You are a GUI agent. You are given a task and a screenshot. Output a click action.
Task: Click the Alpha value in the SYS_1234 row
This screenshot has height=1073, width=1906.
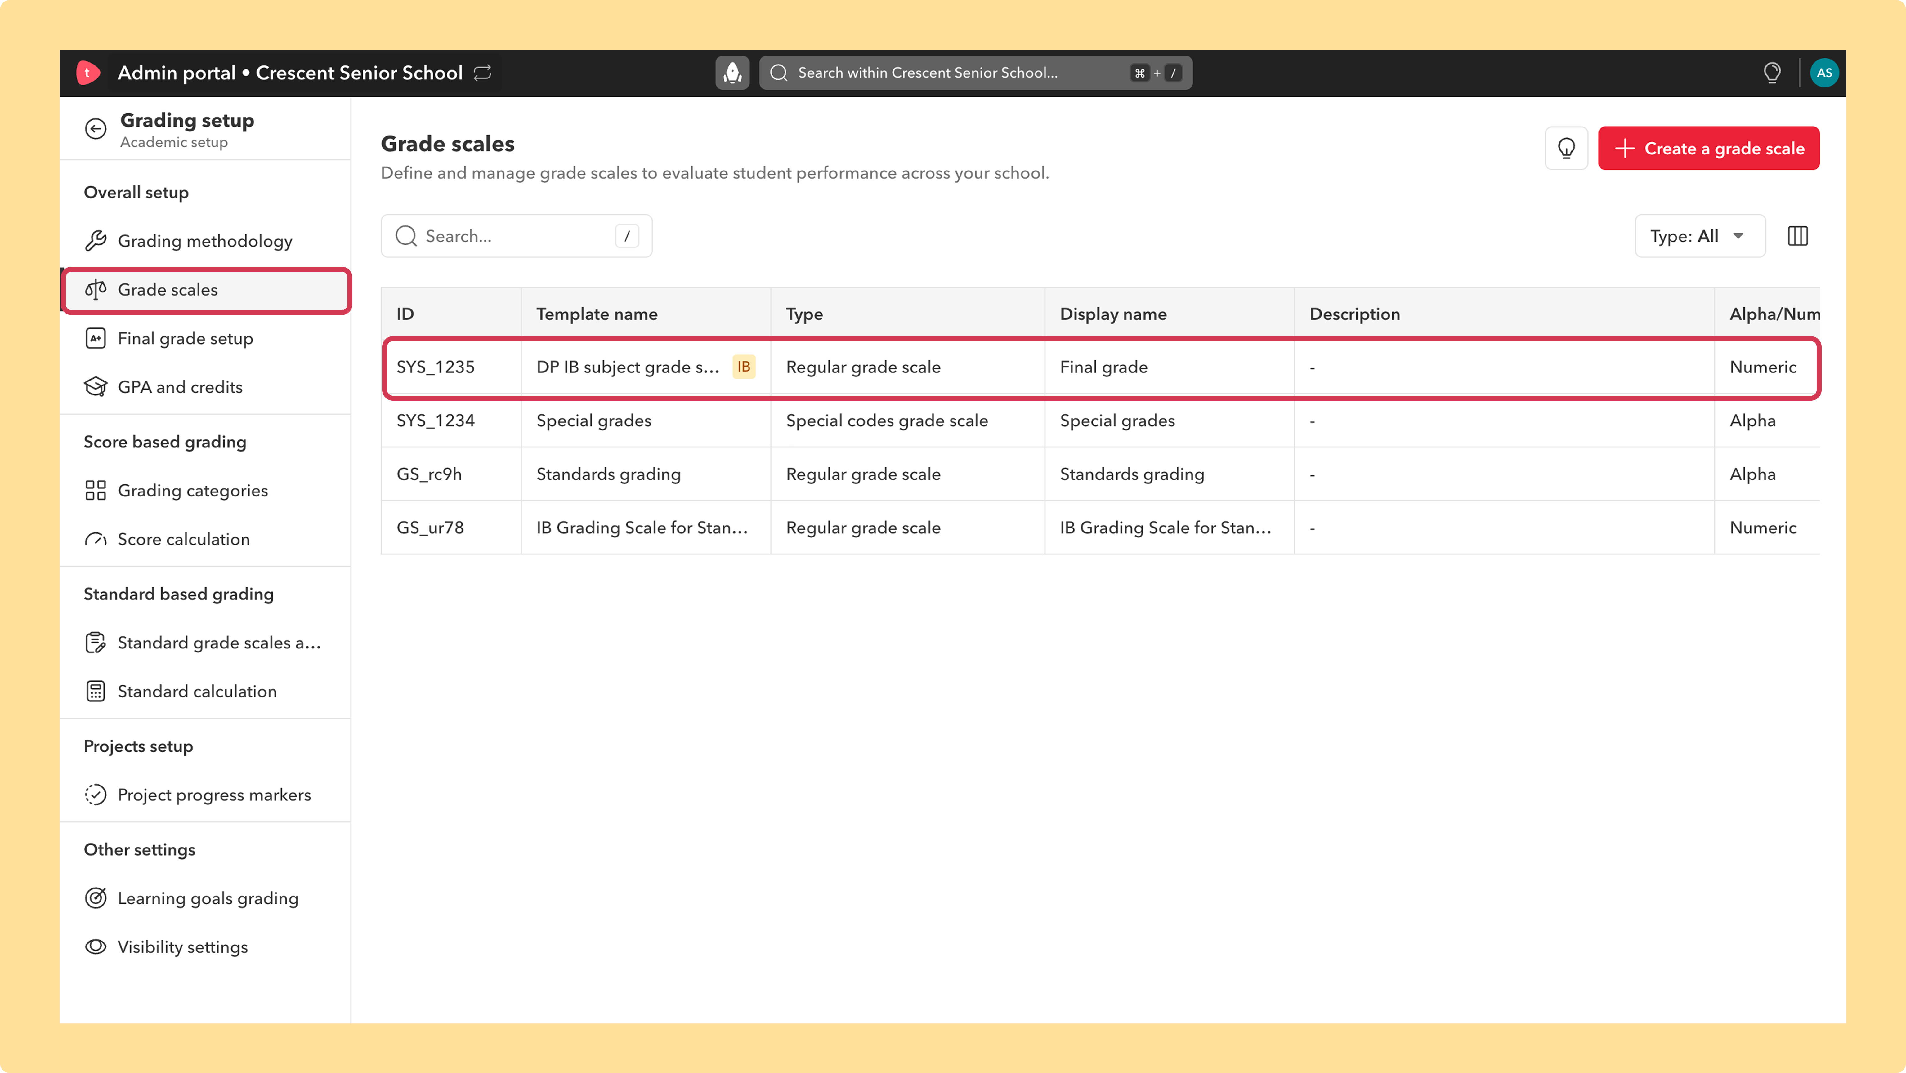[x=1752, y=421]
